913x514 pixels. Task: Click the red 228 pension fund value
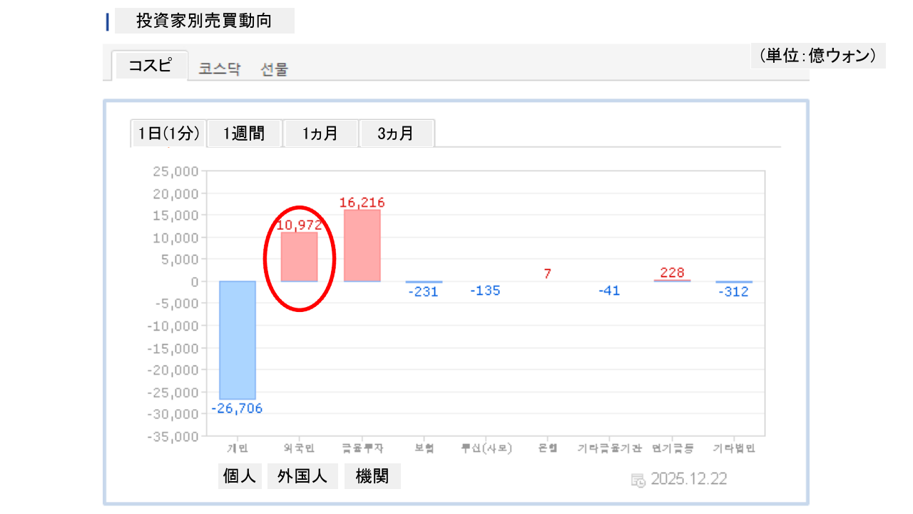[x=672, y=273]
